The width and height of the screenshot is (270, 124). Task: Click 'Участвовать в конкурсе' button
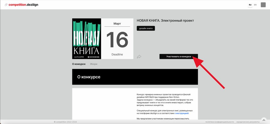click(x=178, y=56)
